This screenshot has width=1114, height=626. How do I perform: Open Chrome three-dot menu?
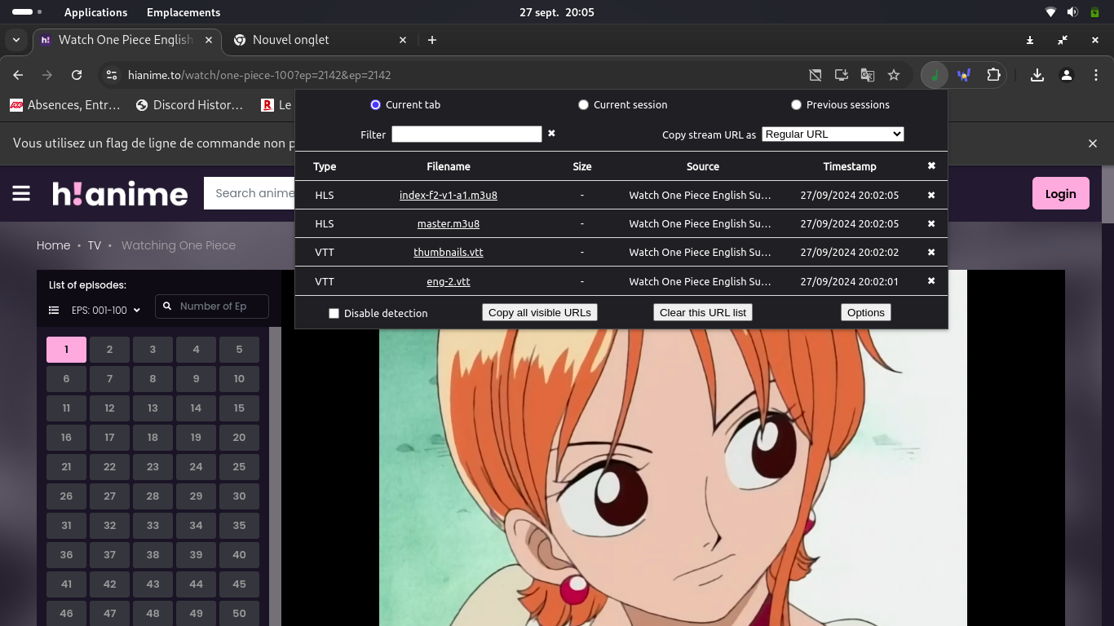[x=1095, y=75]
